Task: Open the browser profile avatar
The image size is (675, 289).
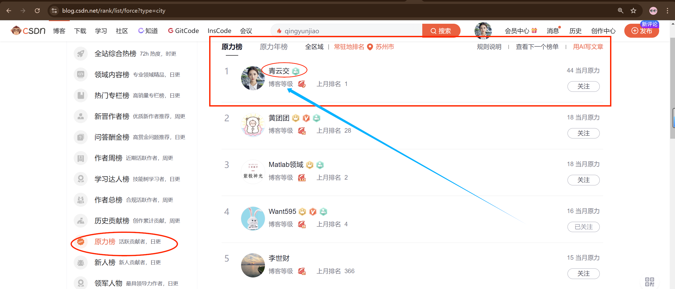Action: point(653,11)
